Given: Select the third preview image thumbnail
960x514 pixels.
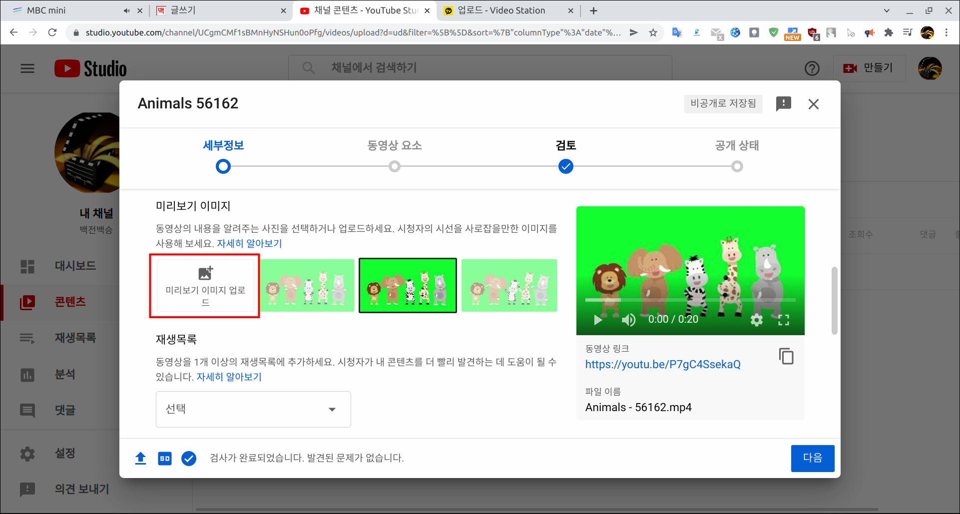Looking at the screenshot, I should pyautogui.click(x=508, y=285).
